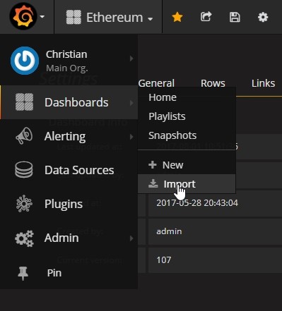Expand the Alerting submenu arrow

click(131, 137)
